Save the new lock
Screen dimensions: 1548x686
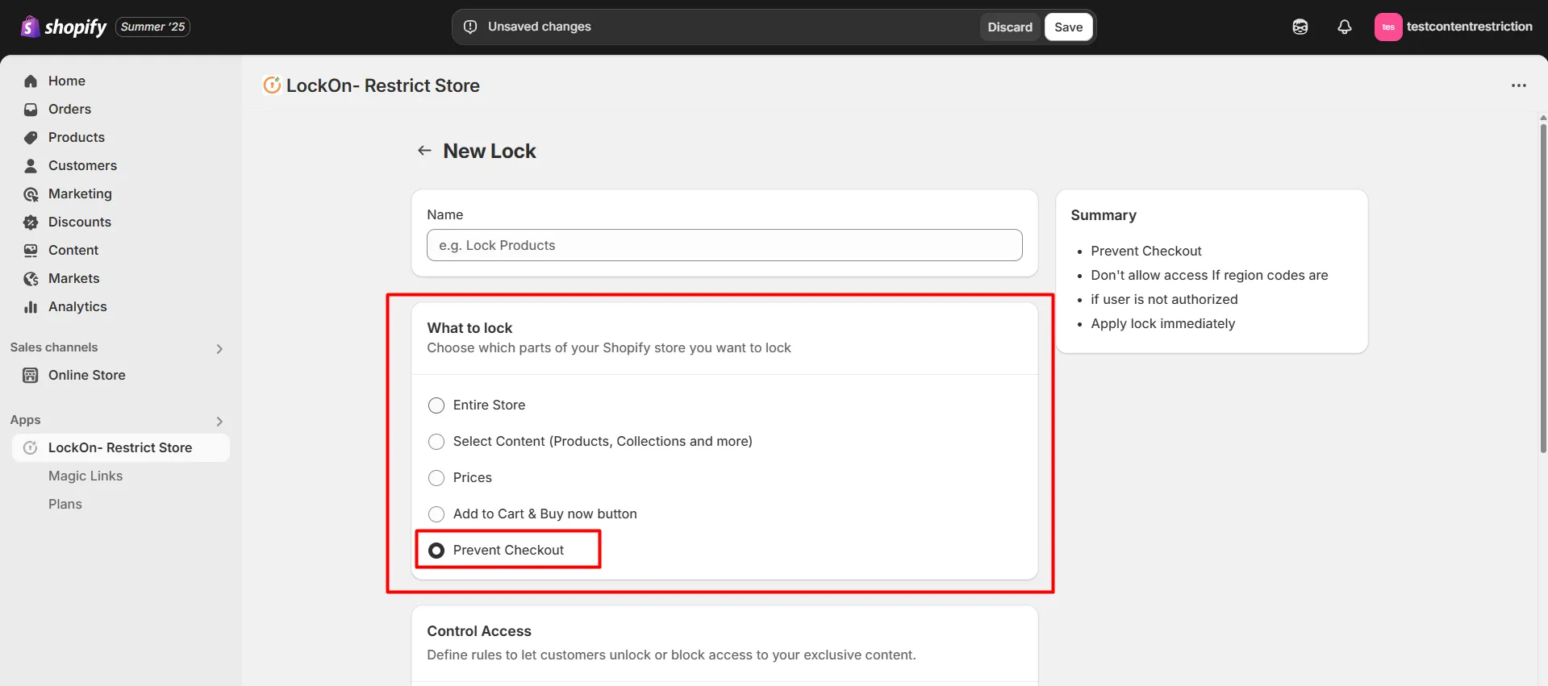point(1068,27)
